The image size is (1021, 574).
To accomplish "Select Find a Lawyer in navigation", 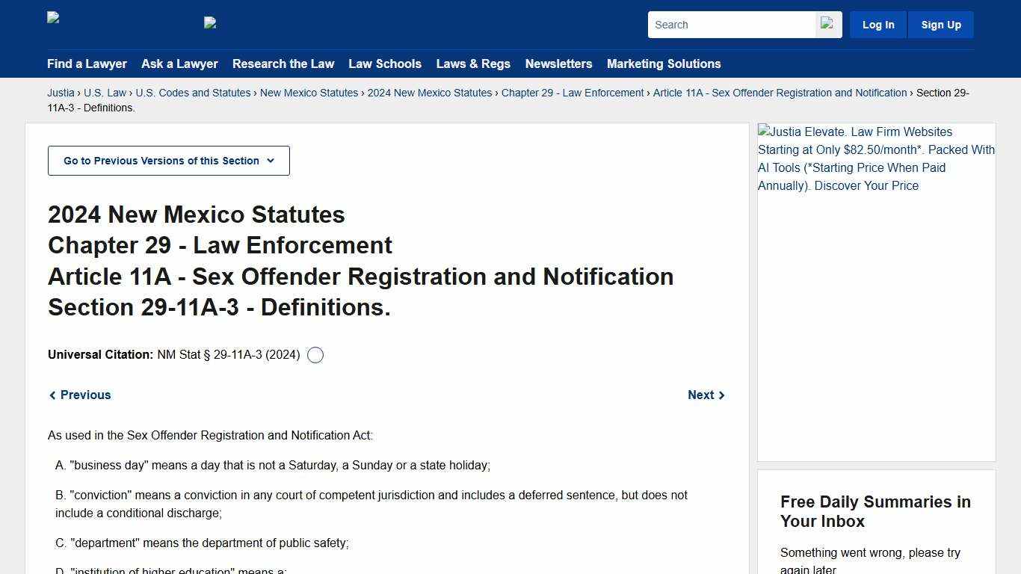I will pyautogui.click(x=87, y=64).
